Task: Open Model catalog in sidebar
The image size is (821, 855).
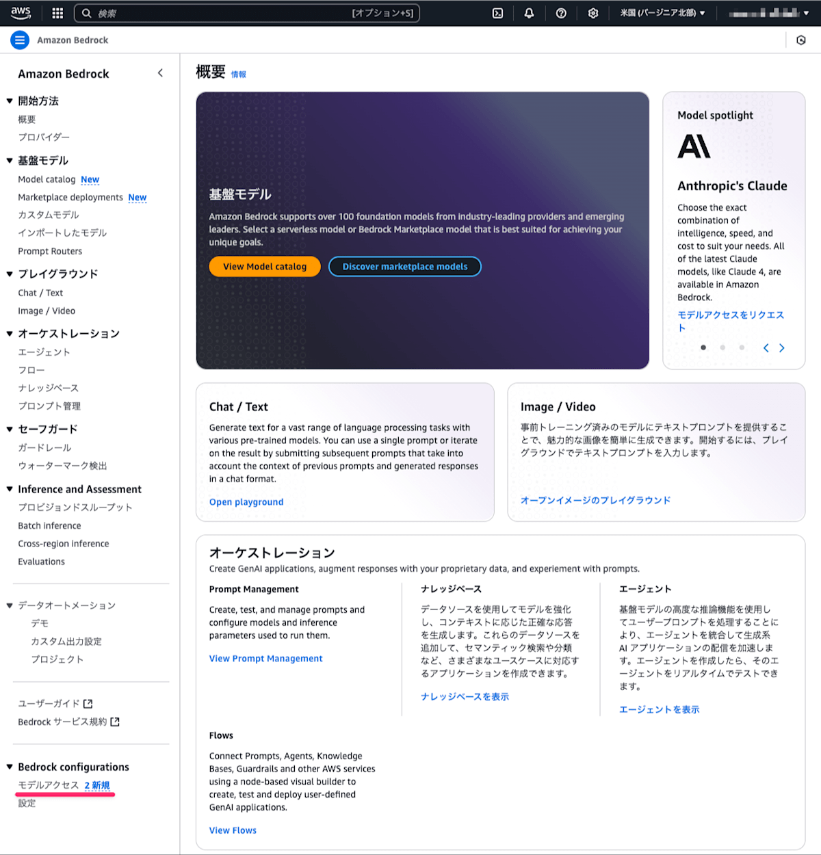Action: 47,179
